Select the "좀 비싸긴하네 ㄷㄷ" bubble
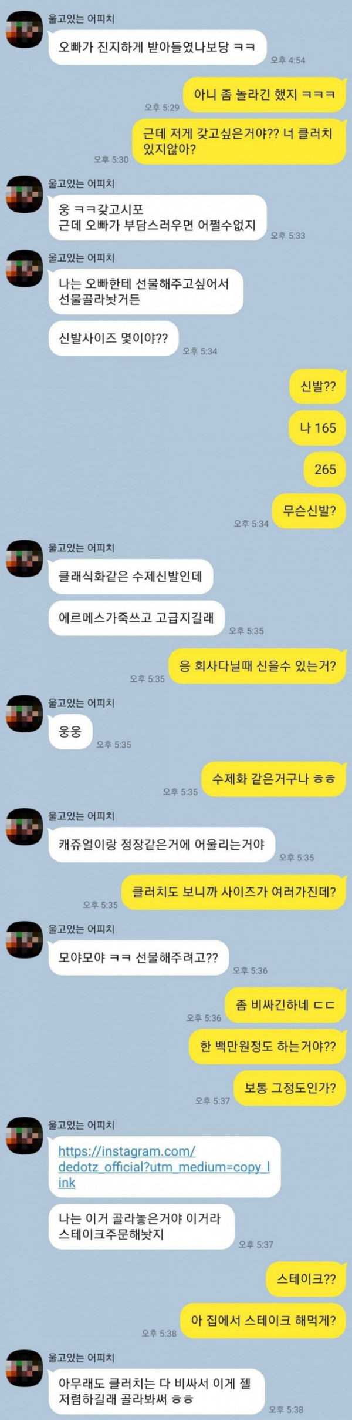Image resolution: width=352 pixels, height=1420 pixels. click(x=286, y=1005)
